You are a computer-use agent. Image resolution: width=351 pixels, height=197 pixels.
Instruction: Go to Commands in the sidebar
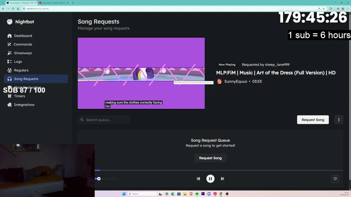[x=36, y=44]
